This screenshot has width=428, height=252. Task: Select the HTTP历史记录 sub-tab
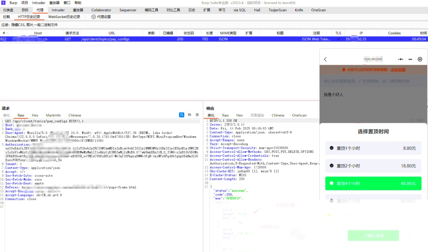click(x=29, y=17)
